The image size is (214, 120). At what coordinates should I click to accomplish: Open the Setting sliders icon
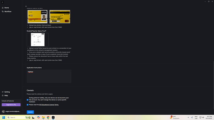tap(2, 92)
